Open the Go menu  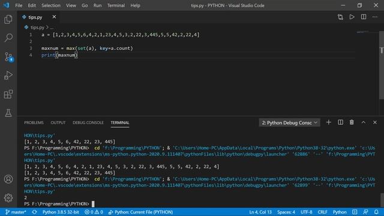[x=85, y=5]
